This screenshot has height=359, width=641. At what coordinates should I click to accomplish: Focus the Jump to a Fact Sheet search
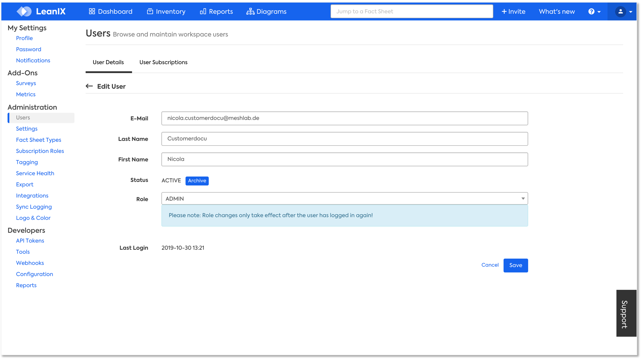click(x=412, y=11)
